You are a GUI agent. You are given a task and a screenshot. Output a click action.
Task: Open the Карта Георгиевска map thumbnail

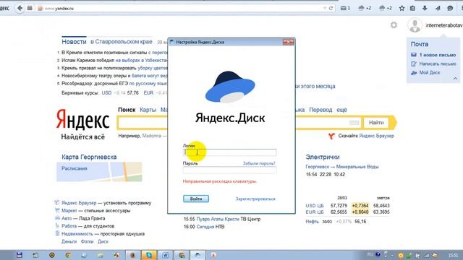pos(99,172)
